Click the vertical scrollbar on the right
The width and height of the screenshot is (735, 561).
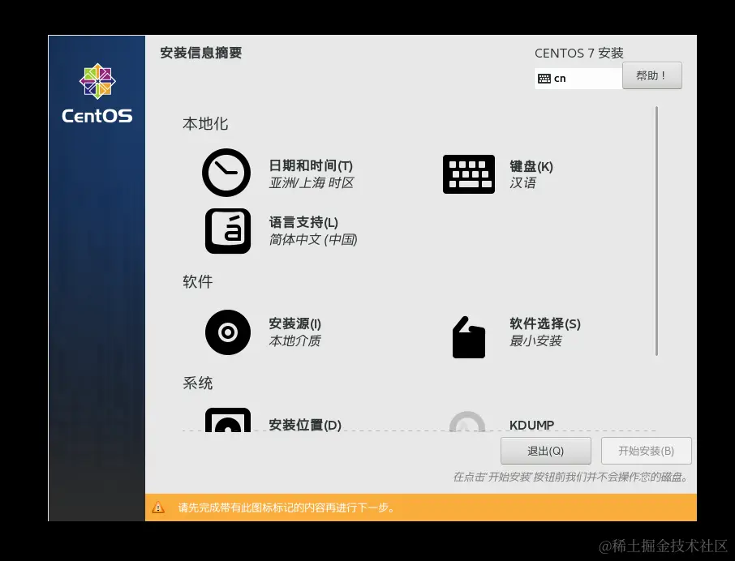657,231
